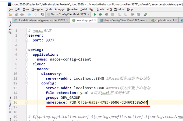Click the port value 3377
The height and width of the screenshot is (121, 183).
point(50,40)
